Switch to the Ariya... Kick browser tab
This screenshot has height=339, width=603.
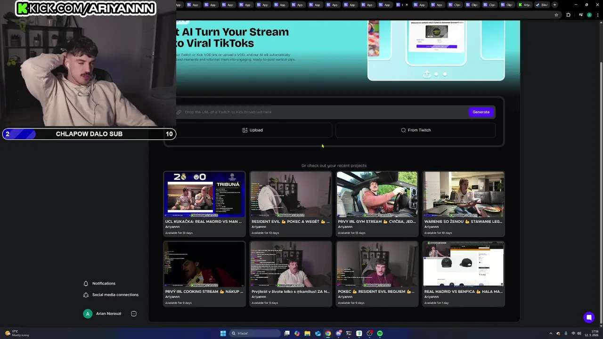tap(524, 5)
